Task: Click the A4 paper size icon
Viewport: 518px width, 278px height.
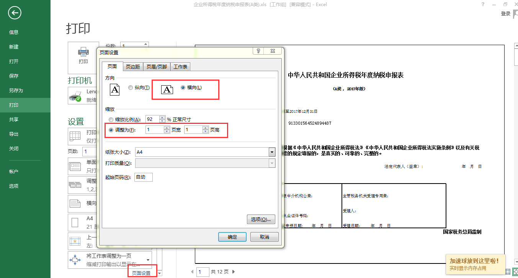Action: pos(75,222)
